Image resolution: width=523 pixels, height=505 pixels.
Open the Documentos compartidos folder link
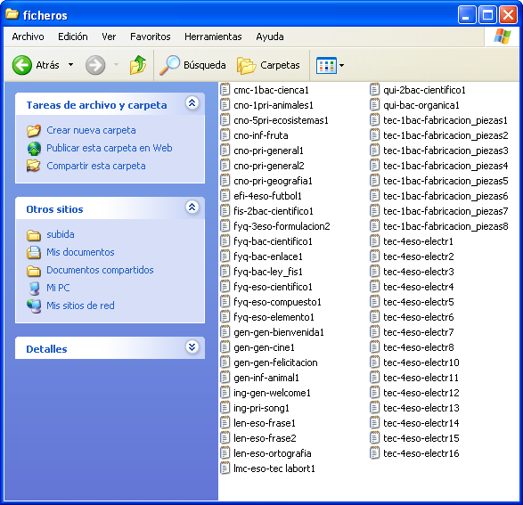(100, 270)
